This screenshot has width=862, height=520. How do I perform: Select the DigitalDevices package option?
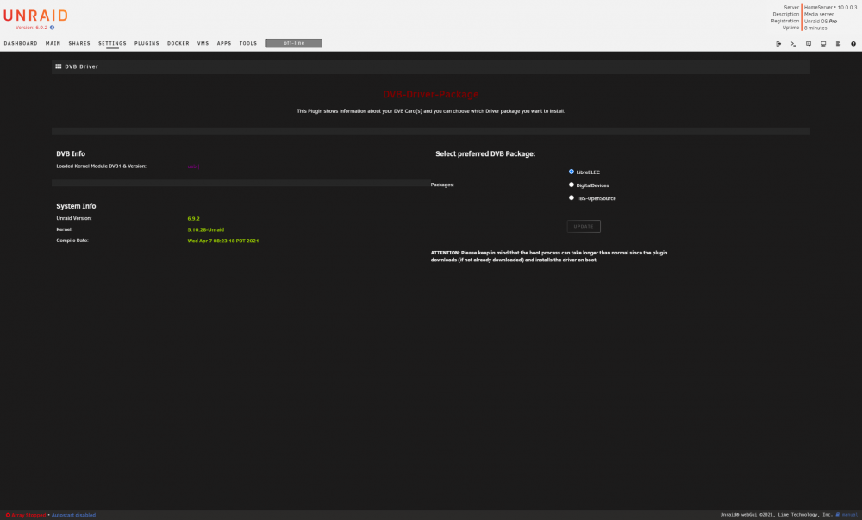coord(572,185)
